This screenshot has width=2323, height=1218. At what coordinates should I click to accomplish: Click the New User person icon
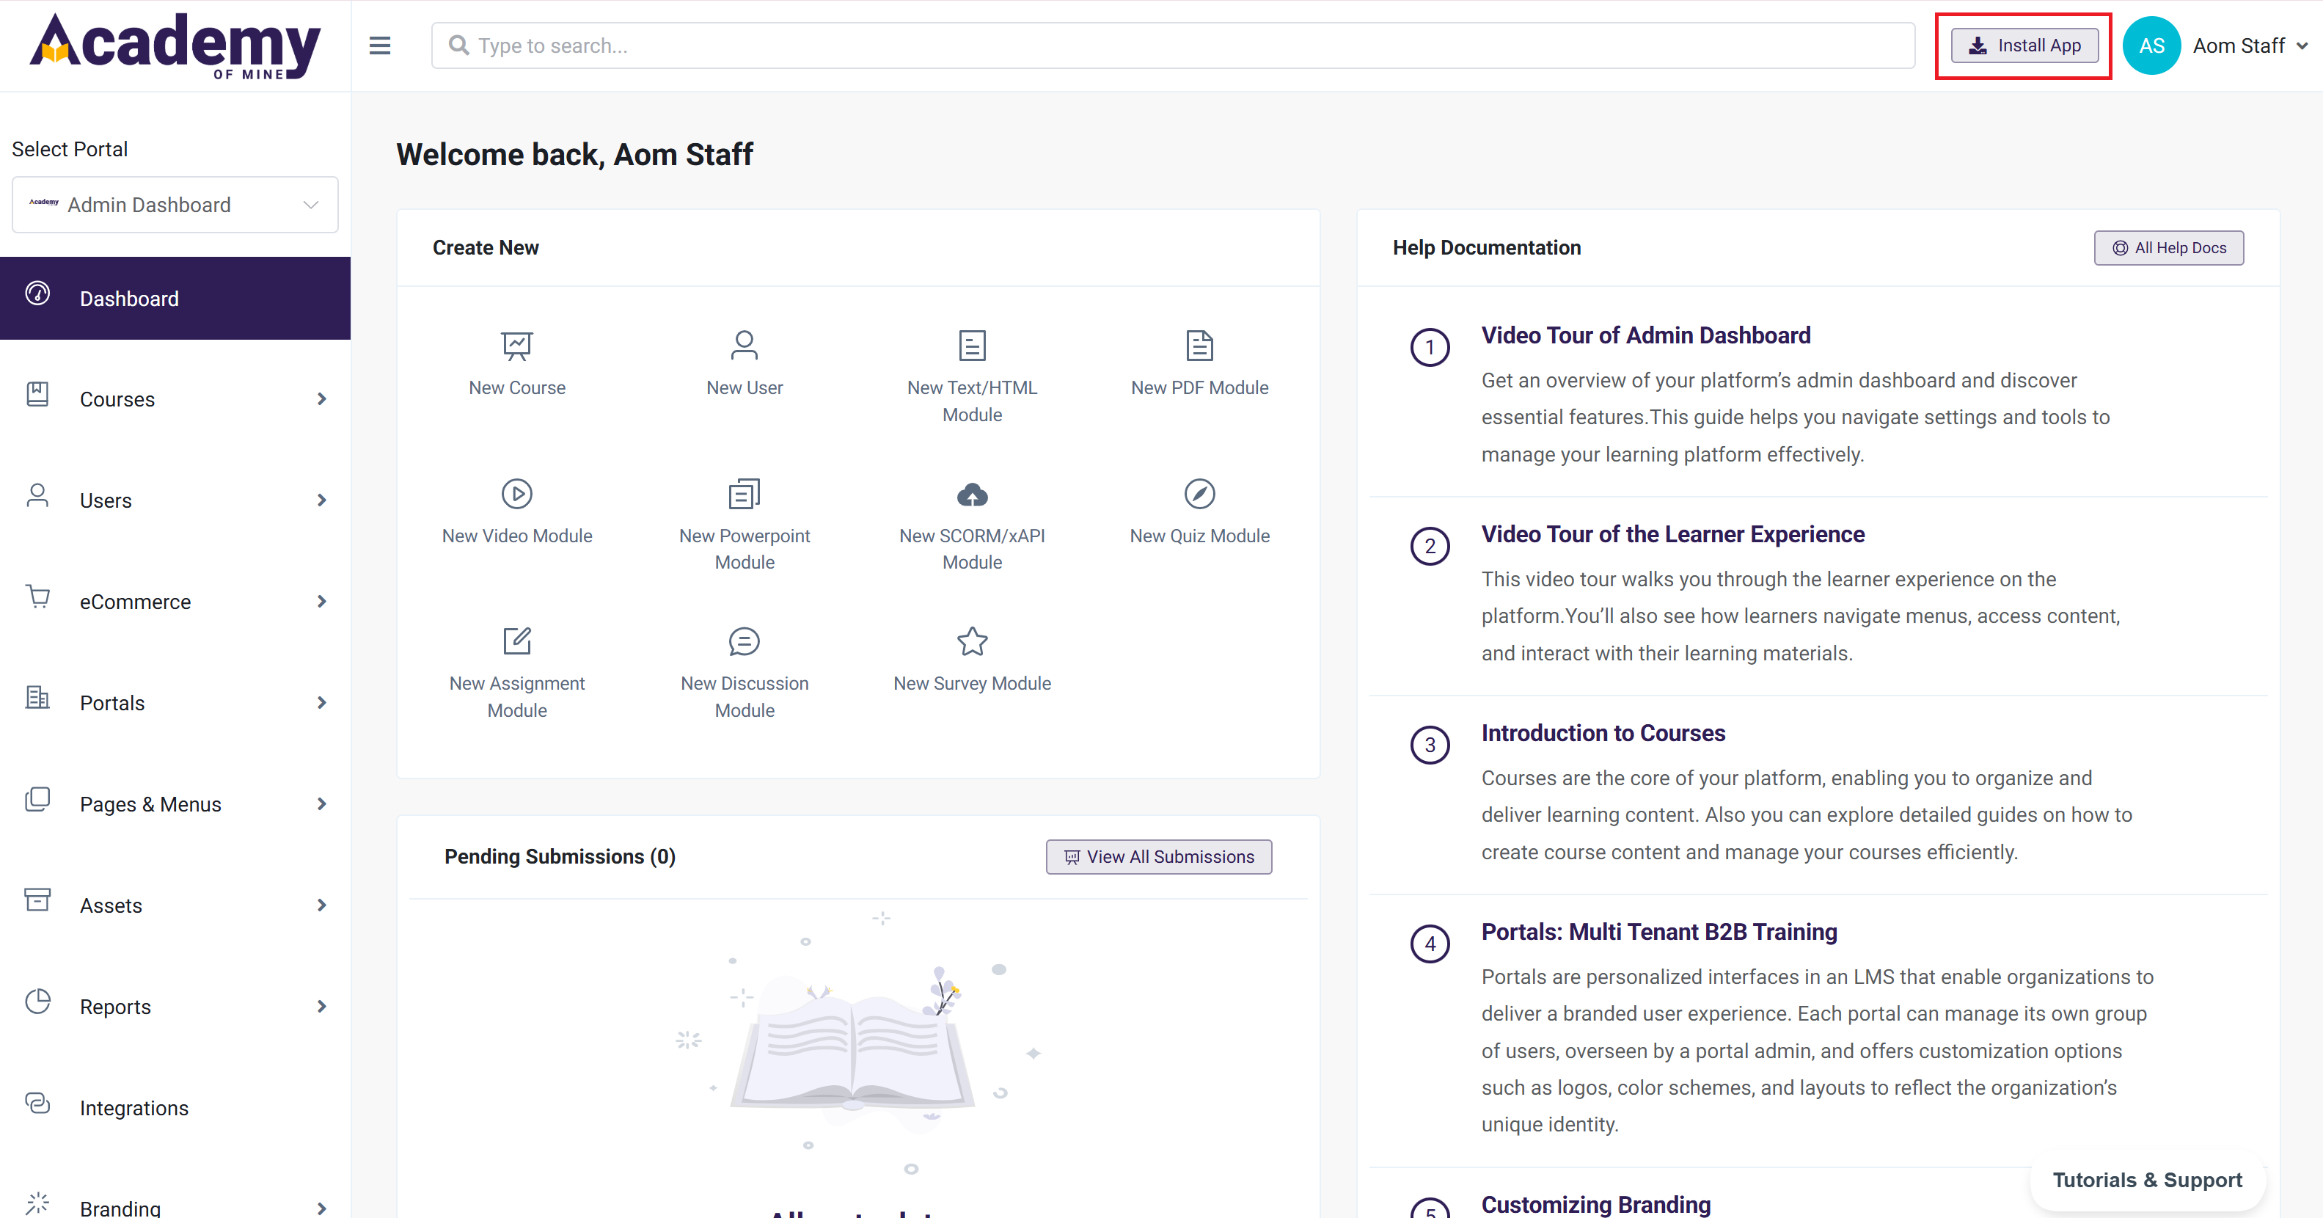point(744,346)
